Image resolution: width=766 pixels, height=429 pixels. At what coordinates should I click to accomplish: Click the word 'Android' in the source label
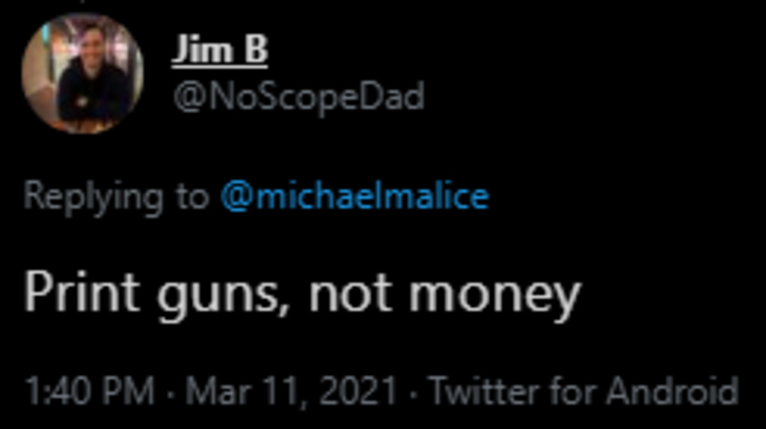[x=672, y=391]
